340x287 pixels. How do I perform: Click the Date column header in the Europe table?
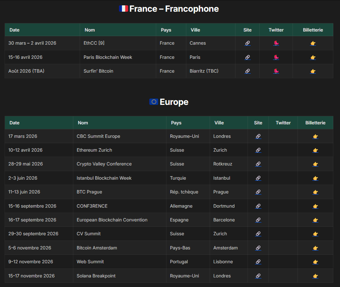(14, 123)
